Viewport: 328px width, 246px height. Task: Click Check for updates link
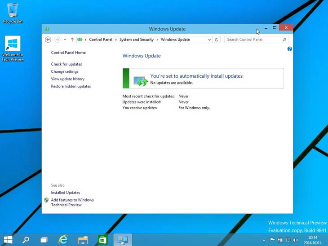[x=66, y=64]
